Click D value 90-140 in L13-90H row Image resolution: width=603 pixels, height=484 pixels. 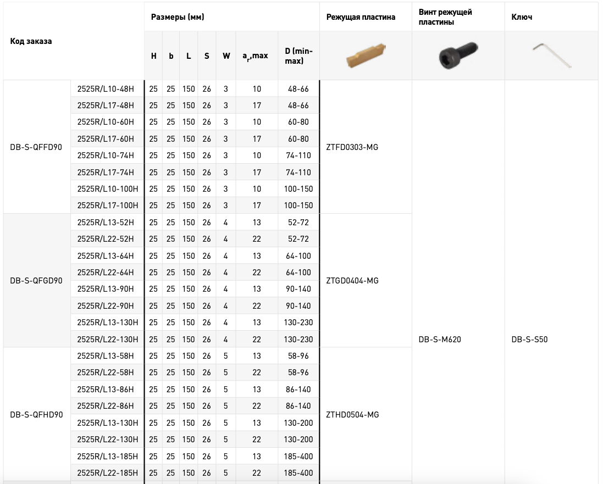298,289
